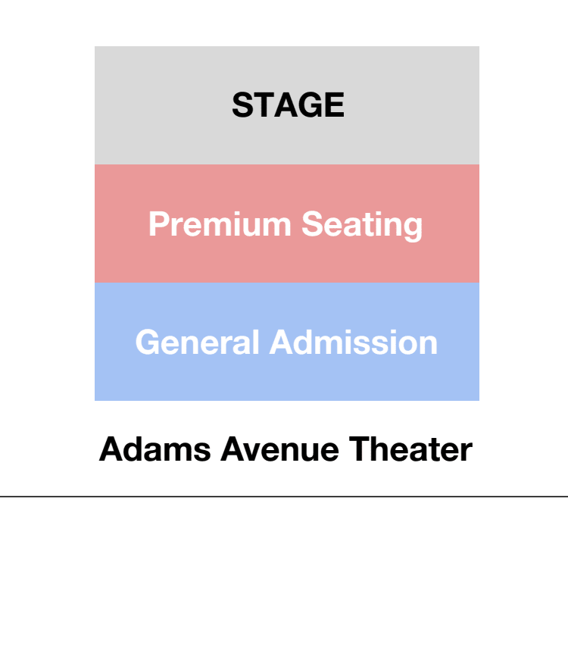The image size is (568, 663).
Task: Click the gray STAGE area
Action: click(287, 105)
